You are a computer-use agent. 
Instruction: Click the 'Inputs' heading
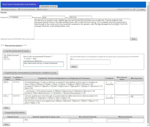[4, 12]
